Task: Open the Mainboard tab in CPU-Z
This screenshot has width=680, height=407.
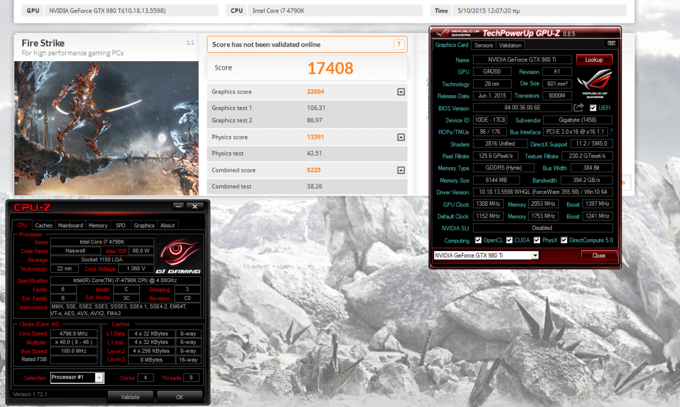Action: click(x=70, y=225)
